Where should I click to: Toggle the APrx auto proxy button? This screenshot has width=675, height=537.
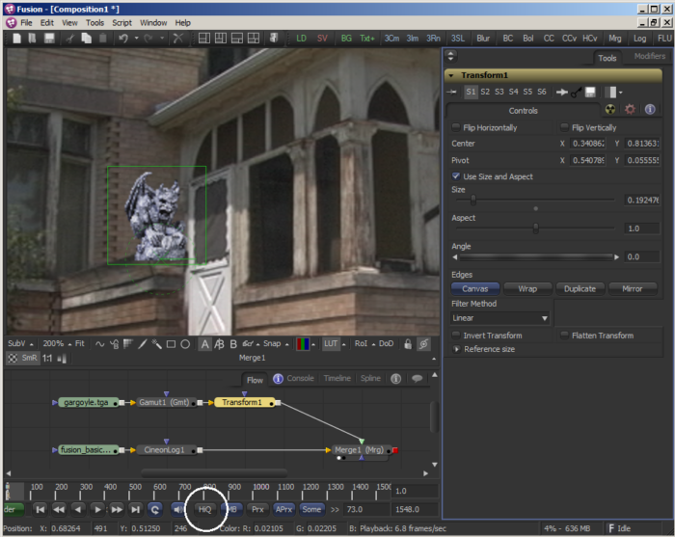pyautogui.click(x=283, y=509)
